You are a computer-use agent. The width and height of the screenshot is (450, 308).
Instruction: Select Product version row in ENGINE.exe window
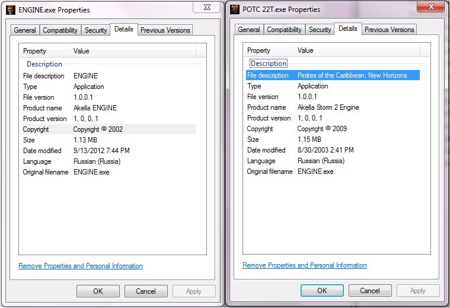(x=108, y=119)
